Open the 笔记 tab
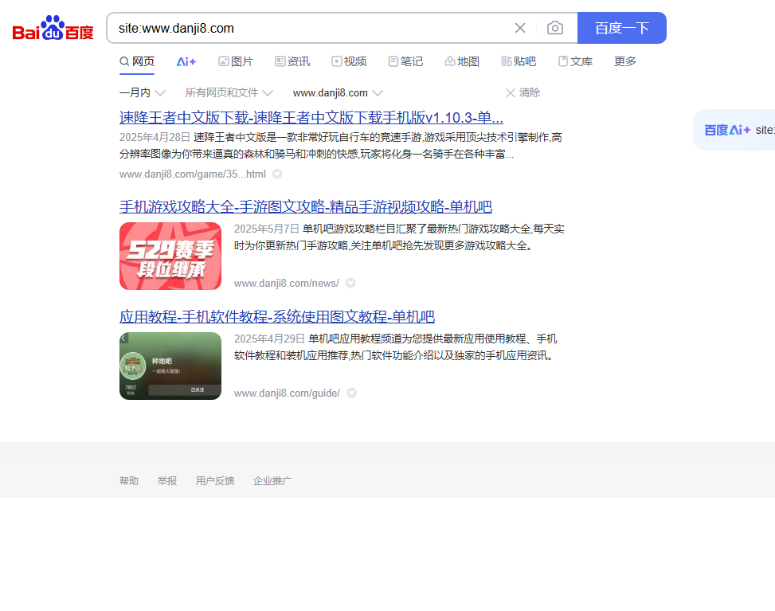The height and width of the screenshot is (611, 775). [405, 61]
